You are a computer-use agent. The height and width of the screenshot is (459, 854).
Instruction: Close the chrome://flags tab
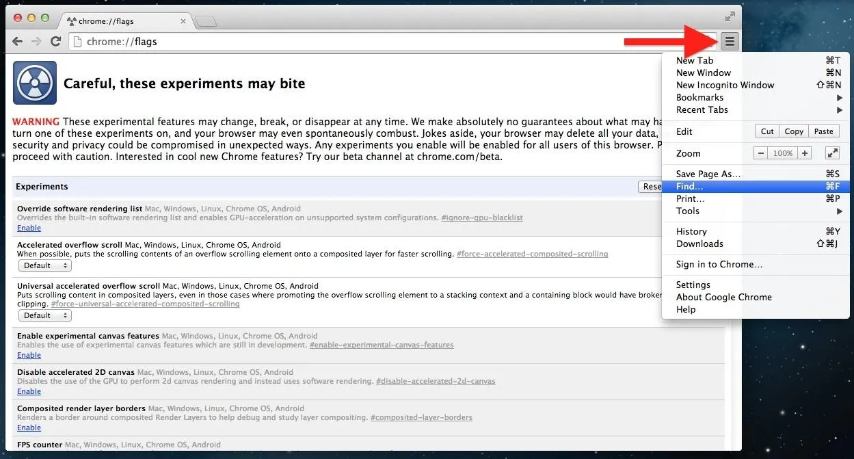click(x=183, y=21)
